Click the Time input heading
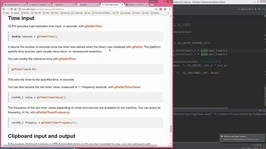This screenshot has width=266, height=149. tap(21, 18)
